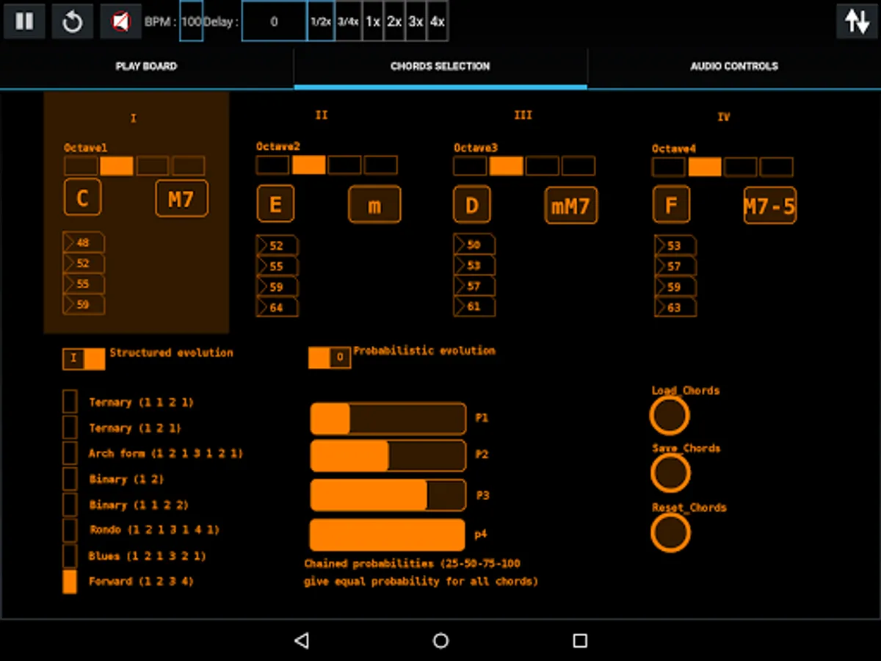Viewport: 881px width, 661px height.
Task: Check Arch form (1 2 1 3 1 2 1)
Action: coord(70,453)
